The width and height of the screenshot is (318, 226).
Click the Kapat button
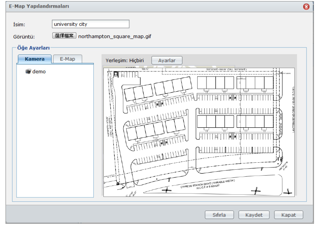tap(288, 215)
